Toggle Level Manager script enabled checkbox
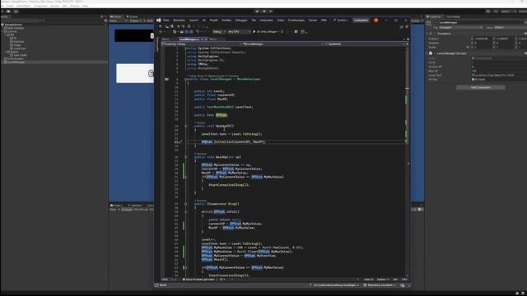Image resolution: width=527 pixels, height=296 pixels. click(435, 53)
